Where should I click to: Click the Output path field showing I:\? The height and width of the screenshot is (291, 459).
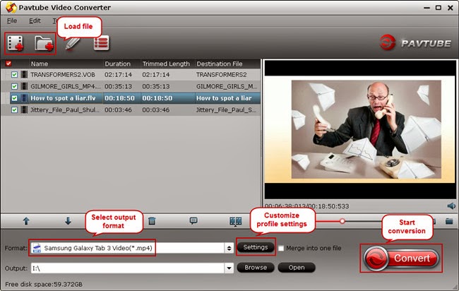[128, 268]
